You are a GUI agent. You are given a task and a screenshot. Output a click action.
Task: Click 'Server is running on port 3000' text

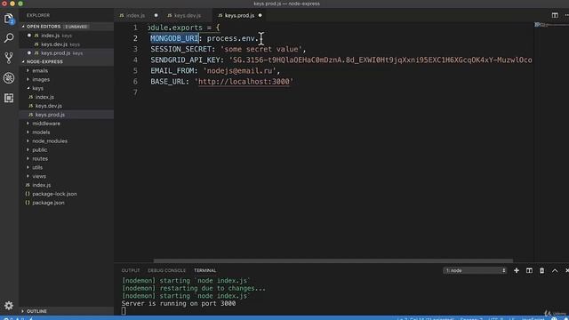pos(179,303)
